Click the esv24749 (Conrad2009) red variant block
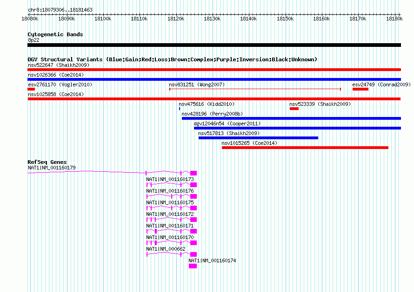The height and width of the screenshot is (292, 414). [x=361, y=89]
